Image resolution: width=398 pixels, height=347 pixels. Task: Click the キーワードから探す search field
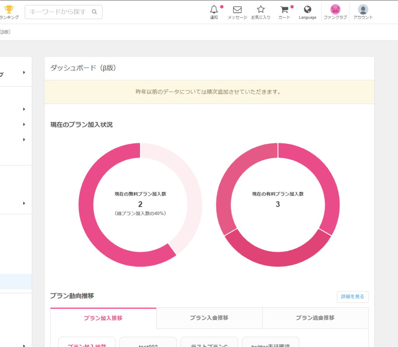pyautogui.click(x=58, y=12)
